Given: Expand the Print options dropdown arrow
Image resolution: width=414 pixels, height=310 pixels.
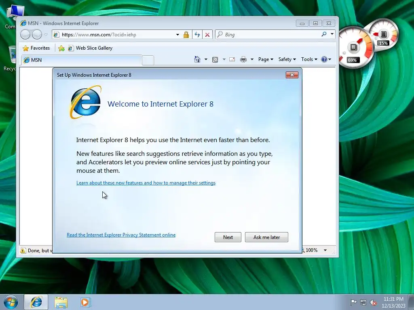Looking at the screenshot, I should coord(252,59).
